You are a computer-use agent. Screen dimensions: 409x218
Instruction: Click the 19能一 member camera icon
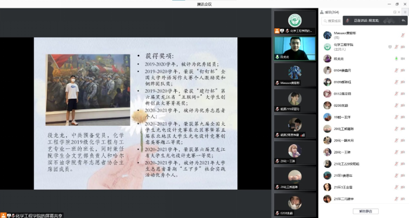402,117
